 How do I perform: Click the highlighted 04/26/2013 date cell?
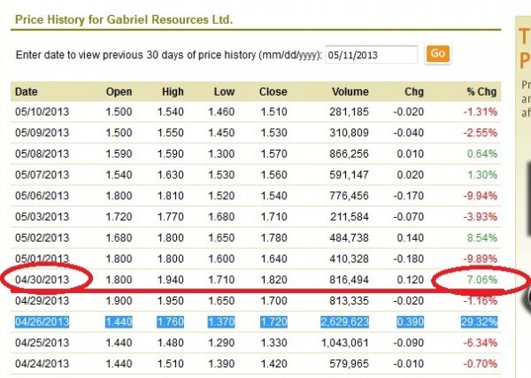[41, 319]
